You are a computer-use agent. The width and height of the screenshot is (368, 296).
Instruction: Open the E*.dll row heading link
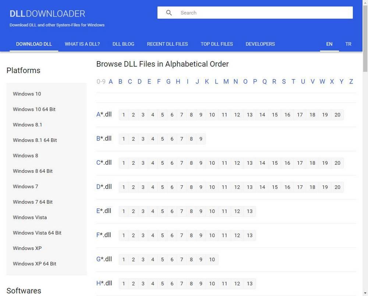coord(104,211)
